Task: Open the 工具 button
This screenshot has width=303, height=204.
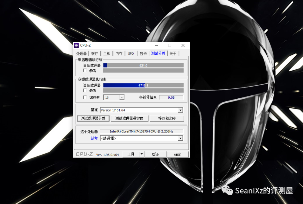Action: 131,154
